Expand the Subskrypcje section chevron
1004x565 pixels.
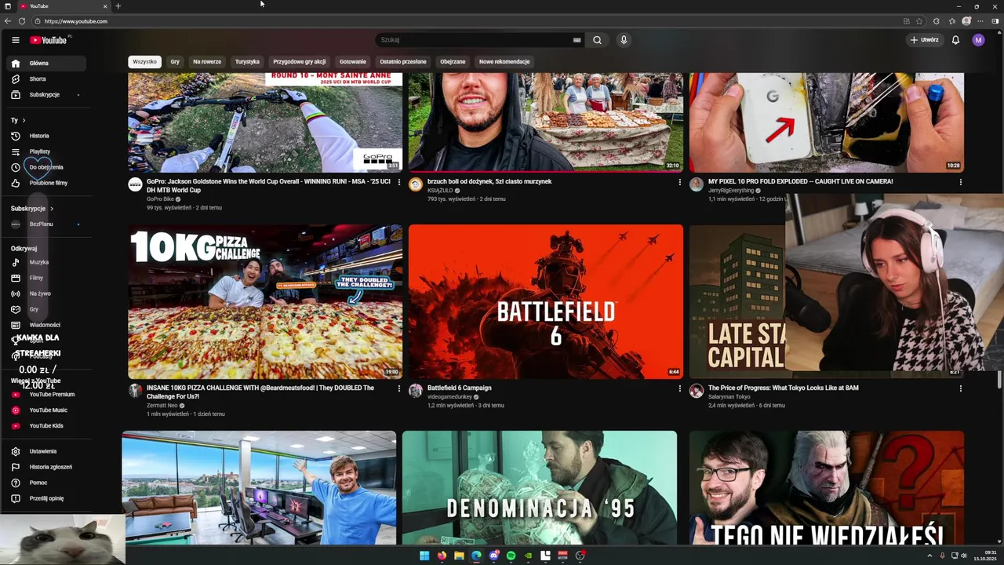[x=52, y=209]
